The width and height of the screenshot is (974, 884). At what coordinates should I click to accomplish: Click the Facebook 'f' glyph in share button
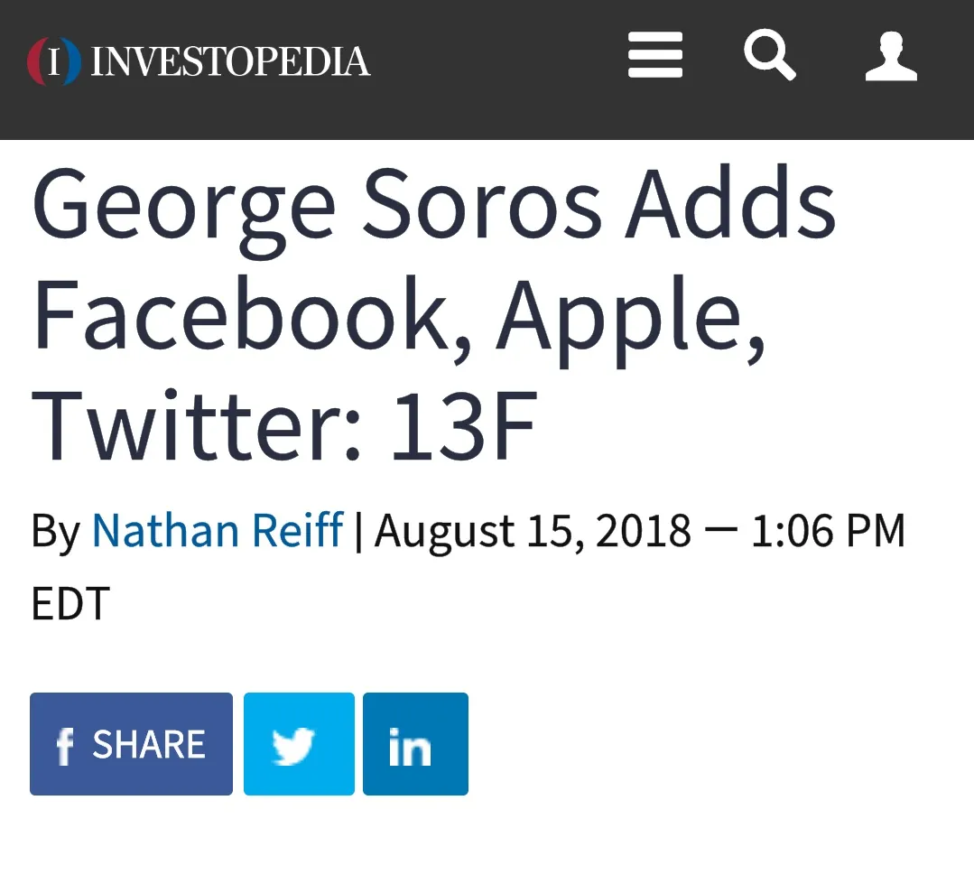[x=65, y=746]
